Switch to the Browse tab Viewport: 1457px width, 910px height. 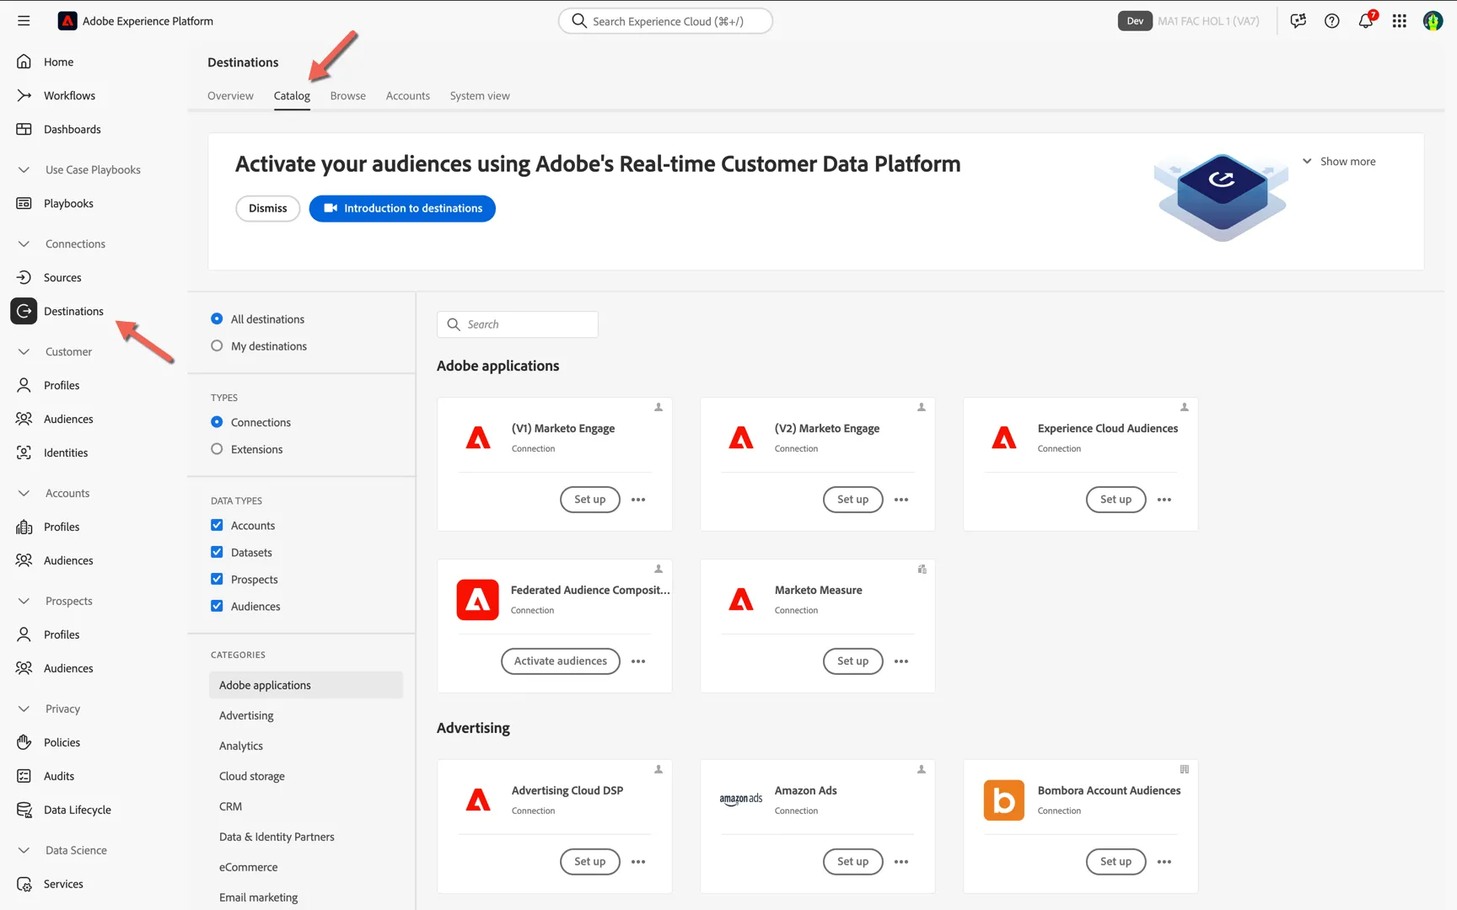click(x=348, y=96)
